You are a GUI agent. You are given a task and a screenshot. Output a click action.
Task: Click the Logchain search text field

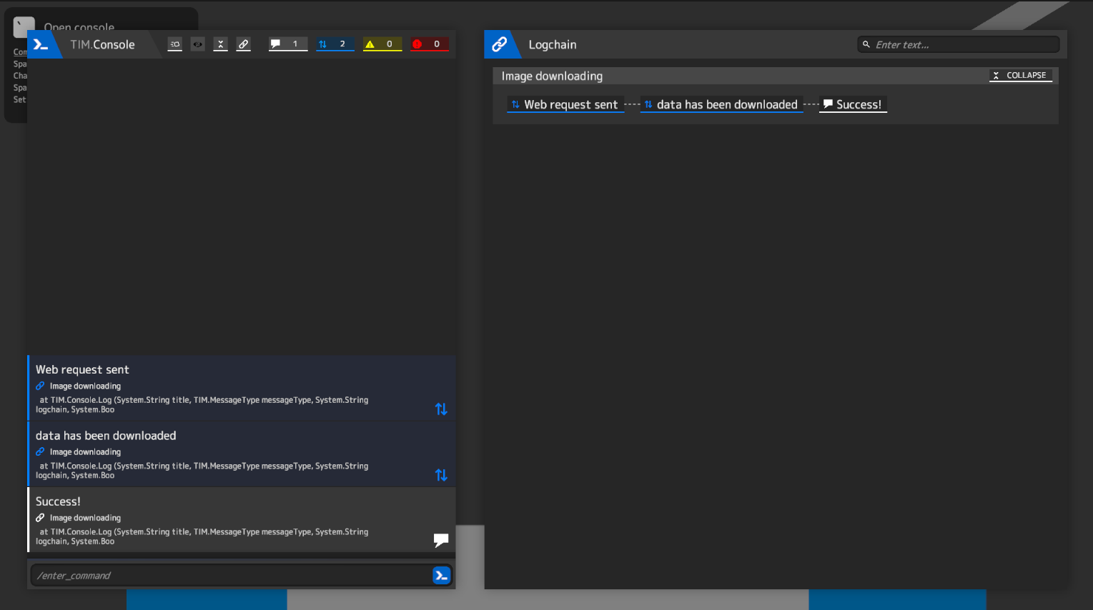[961, 44]
